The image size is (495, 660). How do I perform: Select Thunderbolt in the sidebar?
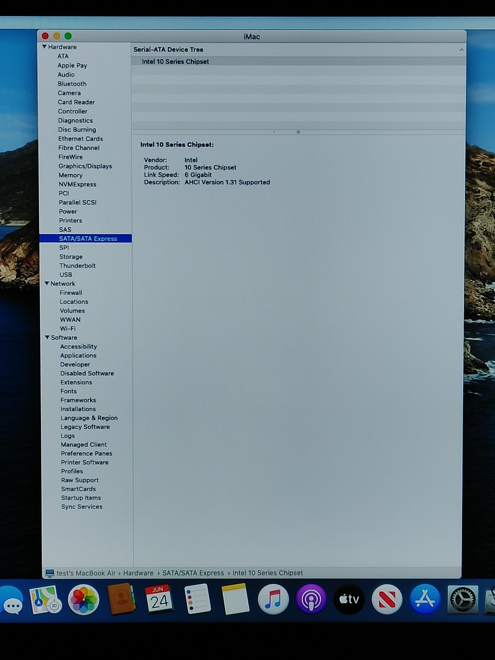click(x=78, y=266)
